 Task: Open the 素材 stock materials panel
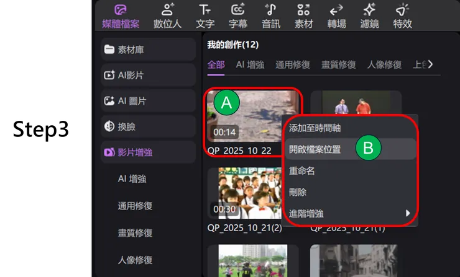click(x=303, y=16)
